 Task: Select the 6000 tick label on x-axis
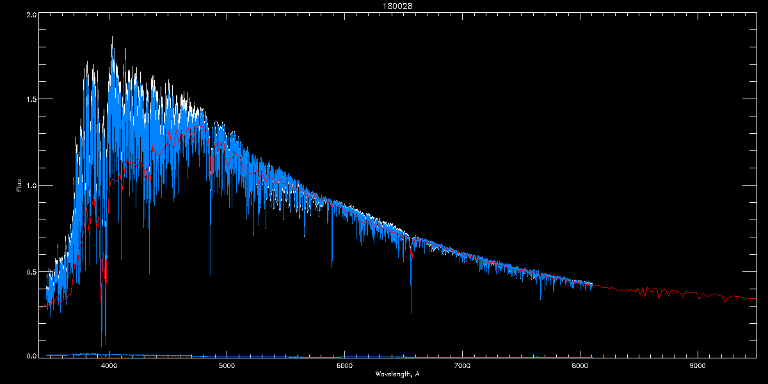[344, 366]
